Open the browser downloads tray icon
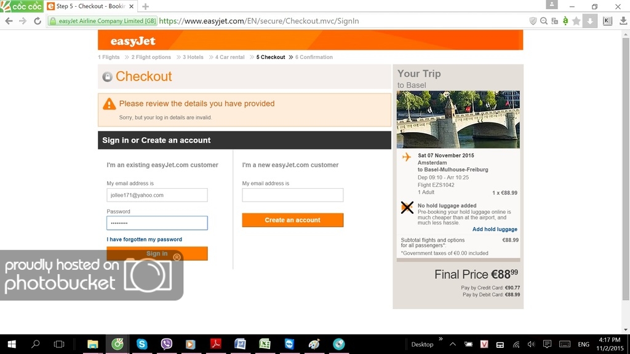 click(623, 21)
